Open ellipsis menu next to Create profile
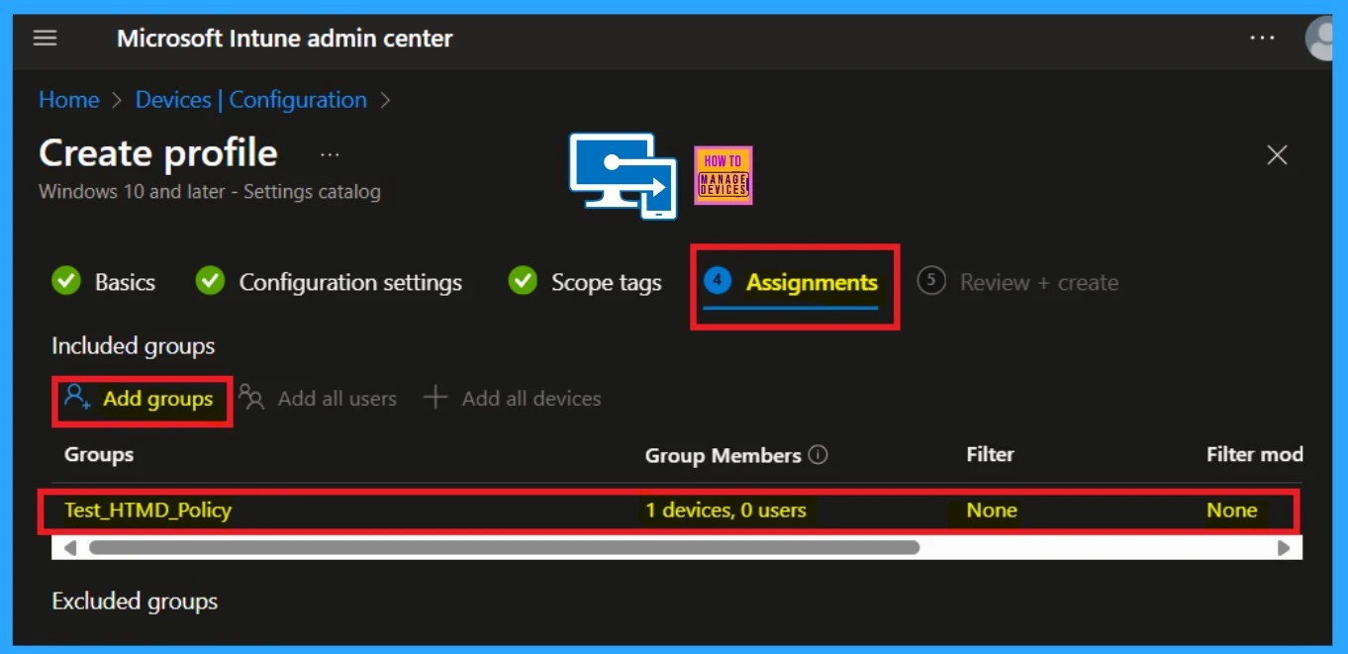 pyautogui.click(x=330, y=155)
